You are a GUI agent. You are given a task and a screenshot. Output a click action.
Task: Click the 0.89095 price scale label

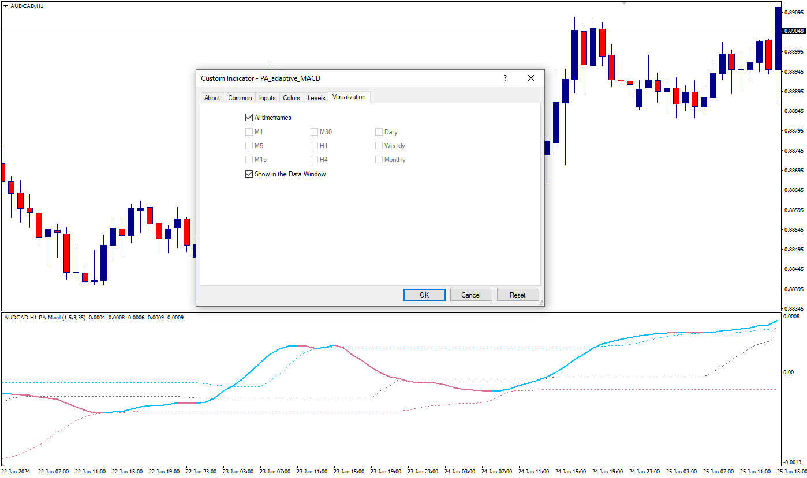pyautogui.click(x=795, y=13)
